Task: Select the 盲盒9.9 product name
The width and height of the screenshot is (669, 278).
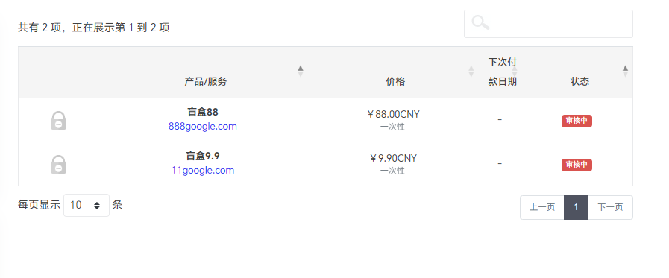Action: 203,156
